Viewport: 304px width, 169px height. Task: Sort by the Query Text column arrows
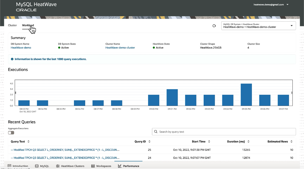[x=28, y=142]
